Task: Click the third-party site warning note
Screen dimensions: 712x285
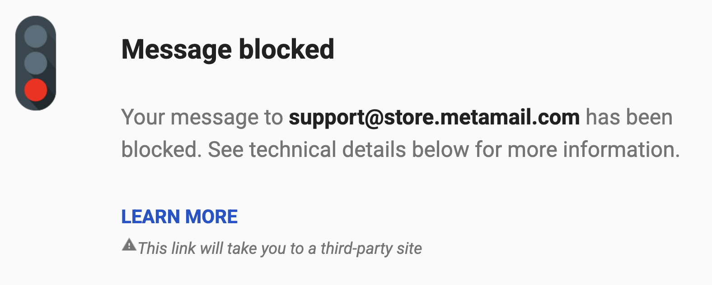Action: (280, 248)
